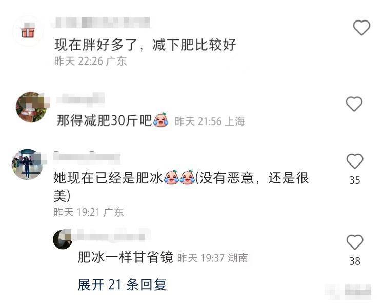Open blurred username above '那得减肥30斤吧'

(80, 99)
